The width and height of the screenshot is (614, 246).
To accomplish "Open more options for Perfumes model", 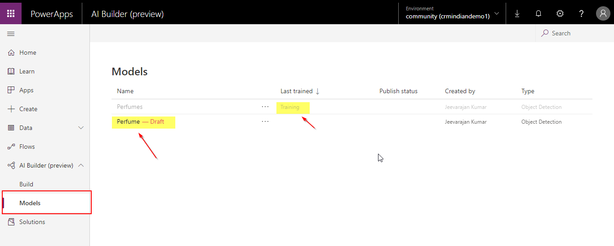I will click(265, 107).
